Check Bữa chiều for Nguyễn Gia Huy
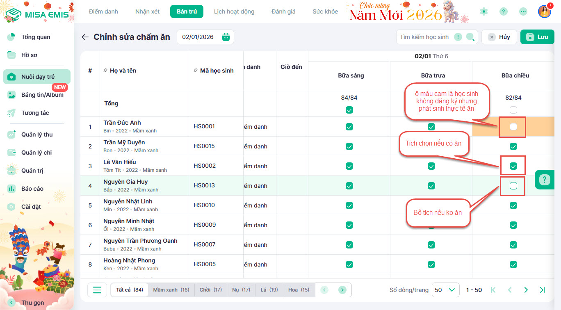 click(513, 186)
